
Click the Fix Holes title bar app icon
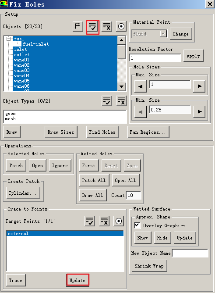4,4
